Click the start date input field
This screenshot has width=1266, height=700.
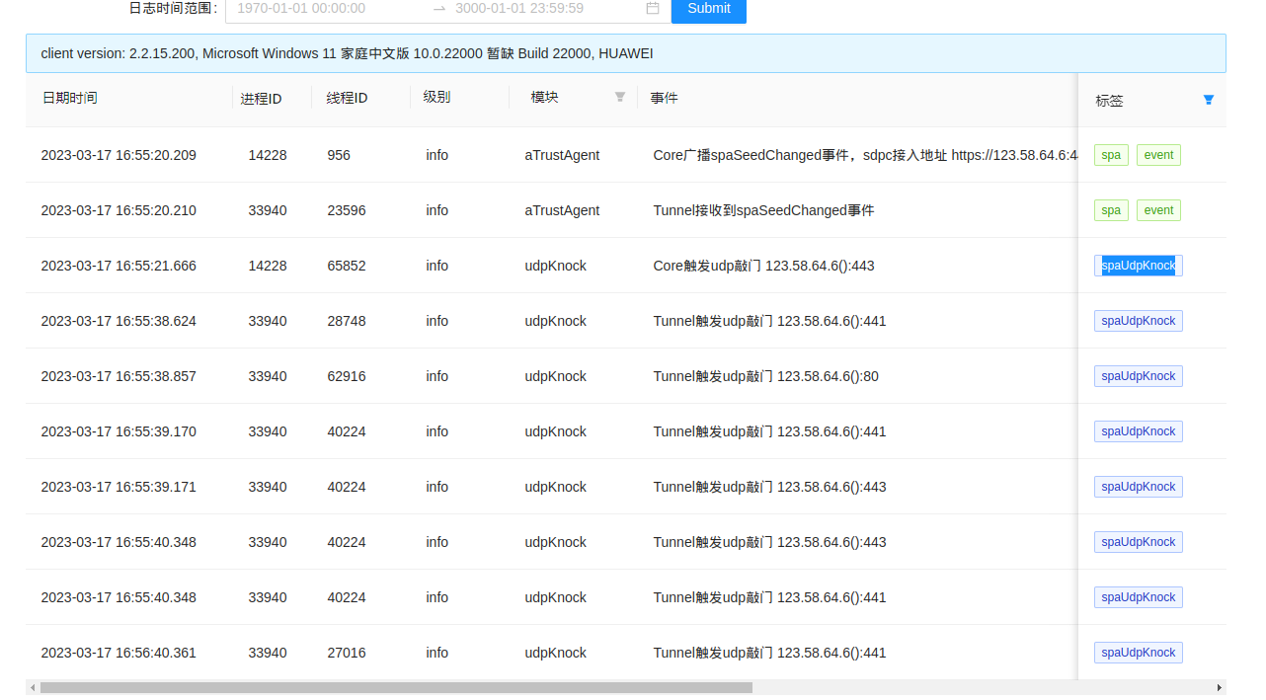[326, 8]
